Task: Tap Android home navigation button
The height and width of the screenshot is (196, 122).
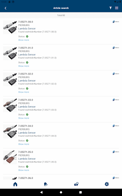Action: pyautogui.click(x=61, y=192)
